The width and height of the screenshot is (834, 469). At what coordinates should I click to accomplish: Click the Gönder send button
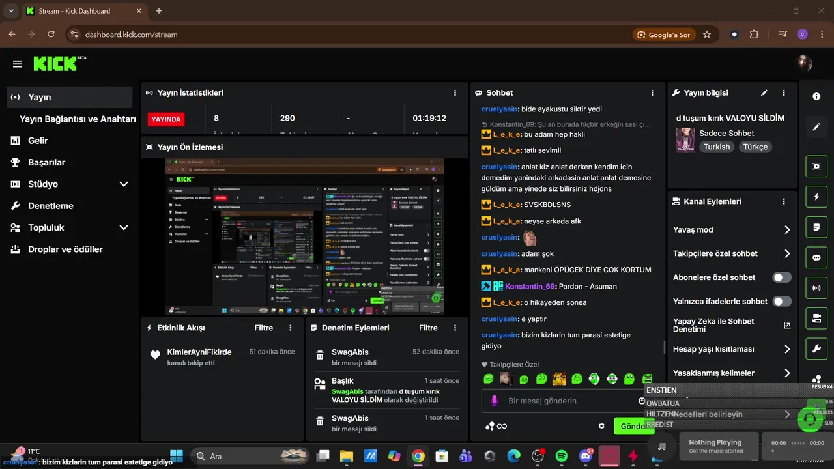click(634, 426)
